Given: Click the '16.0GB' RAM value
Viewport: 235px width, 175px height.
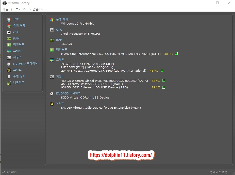Looking at the screenshot, I should (66, 44).
